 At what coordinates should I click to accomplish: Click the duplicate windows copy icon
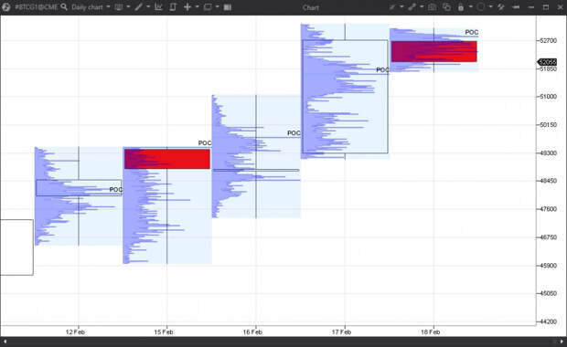tap(446, 7)
